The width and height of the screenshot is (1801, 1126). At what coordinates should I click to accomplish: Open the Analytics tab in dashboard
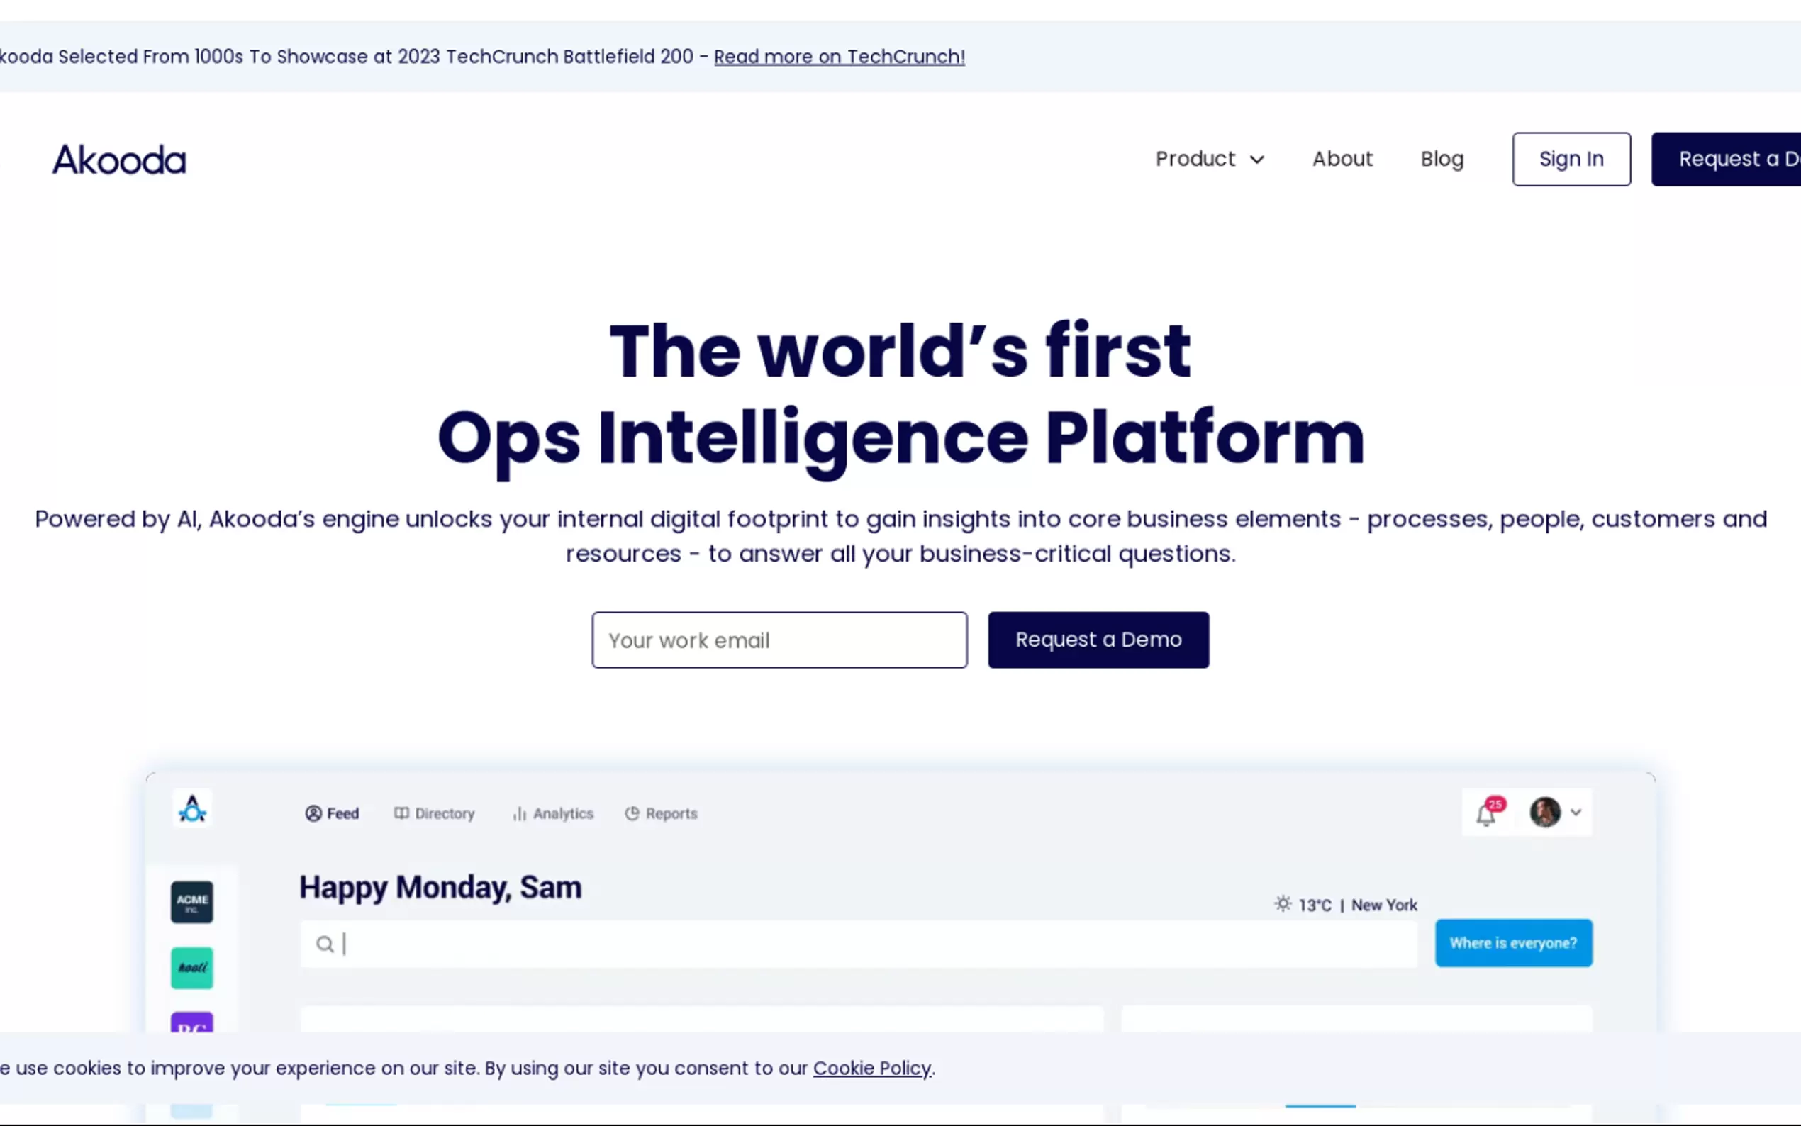tap(553, 813)
